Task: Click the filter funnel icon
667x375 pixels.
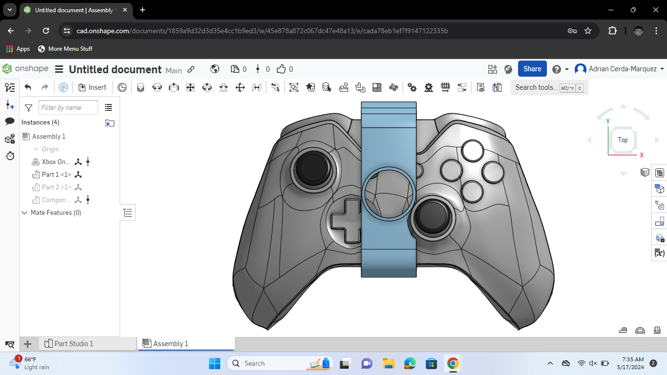Action: 28,108
